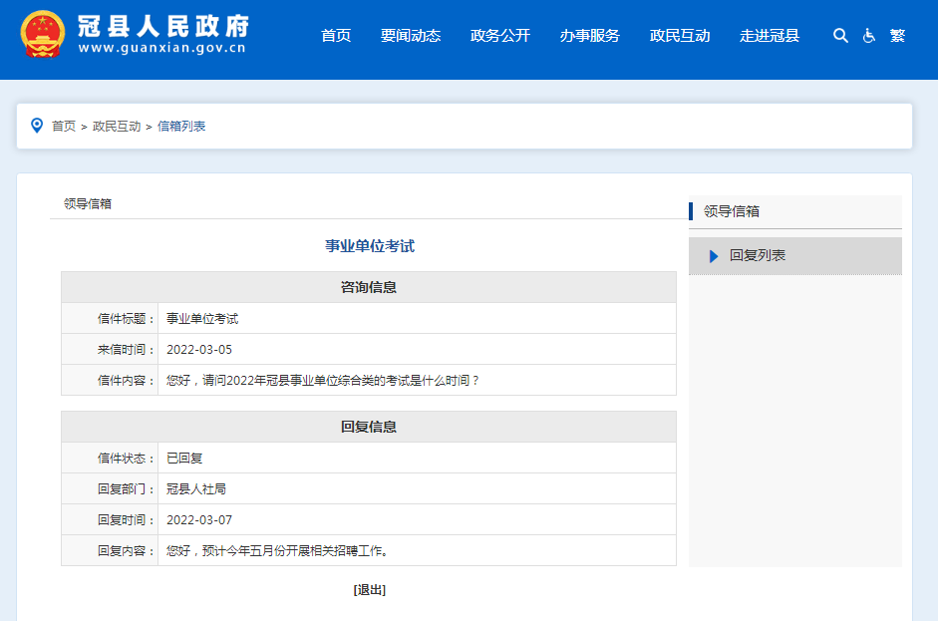The image size is (938, 621).
Task: Open the 首页 nav menu
Action: tap(336, 36)
